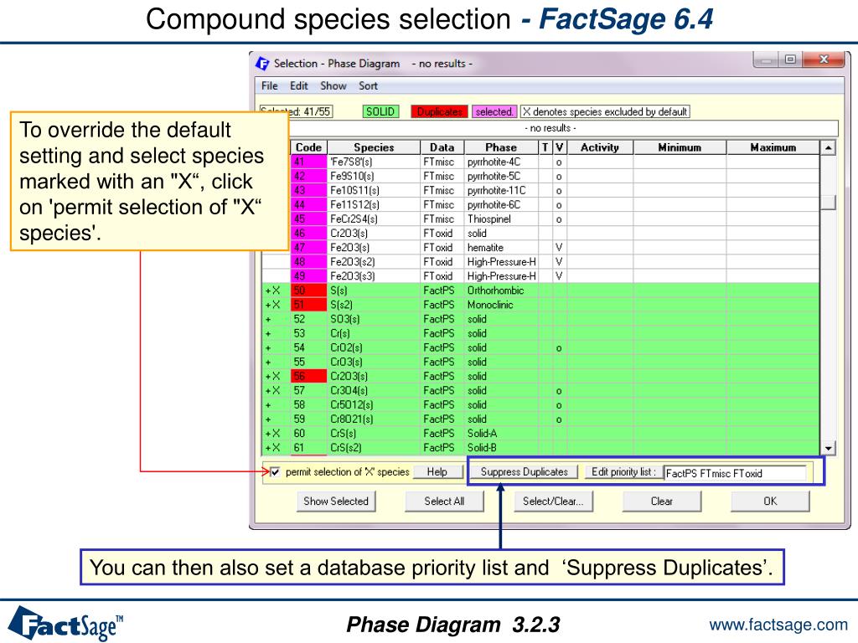The width and height of the screenshot is (858, 643).
Task: Select species row CrS(s2) Solid-B
Action: point(541,447)
